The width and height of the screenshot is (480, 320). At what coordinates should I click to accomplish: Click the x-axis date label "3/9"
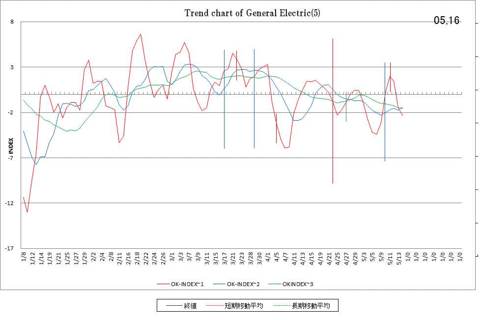[x=198, y=257]
